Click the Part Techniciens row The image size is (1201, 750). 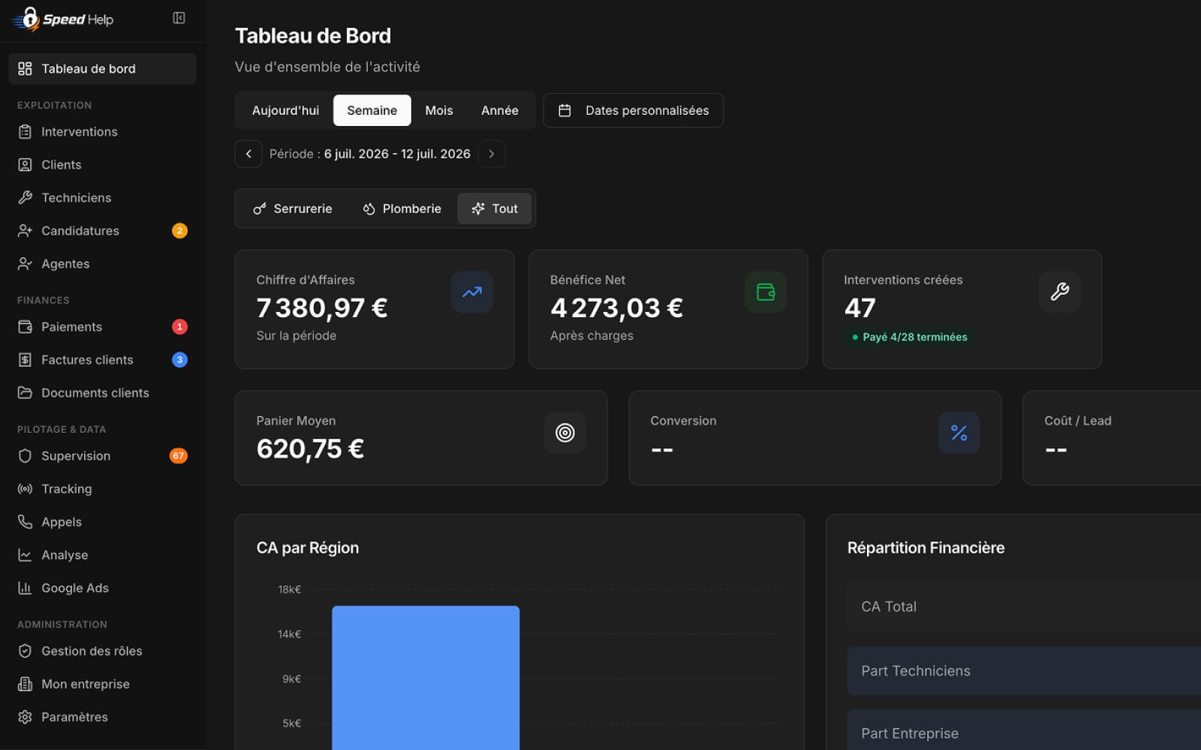pyautogui.click(x=1024, y=671)
